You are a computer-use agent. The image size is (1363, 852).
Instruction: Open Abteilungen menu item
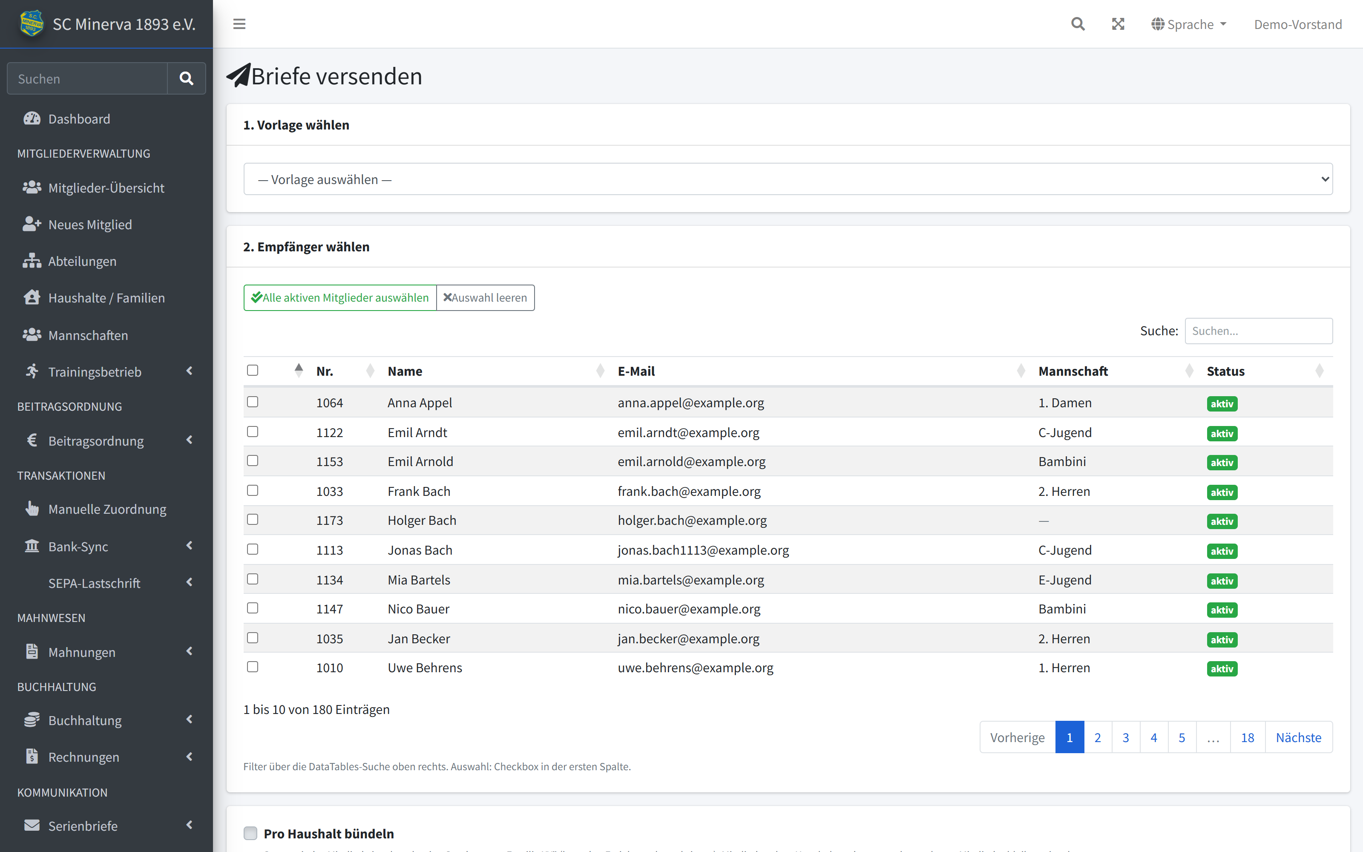(x=106, y=261)
